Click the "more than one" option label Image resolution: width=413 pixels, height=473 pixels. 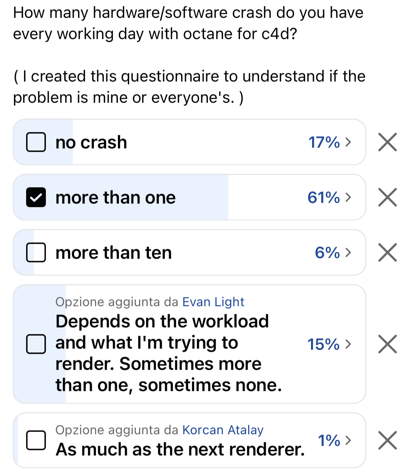pos(115,197)
